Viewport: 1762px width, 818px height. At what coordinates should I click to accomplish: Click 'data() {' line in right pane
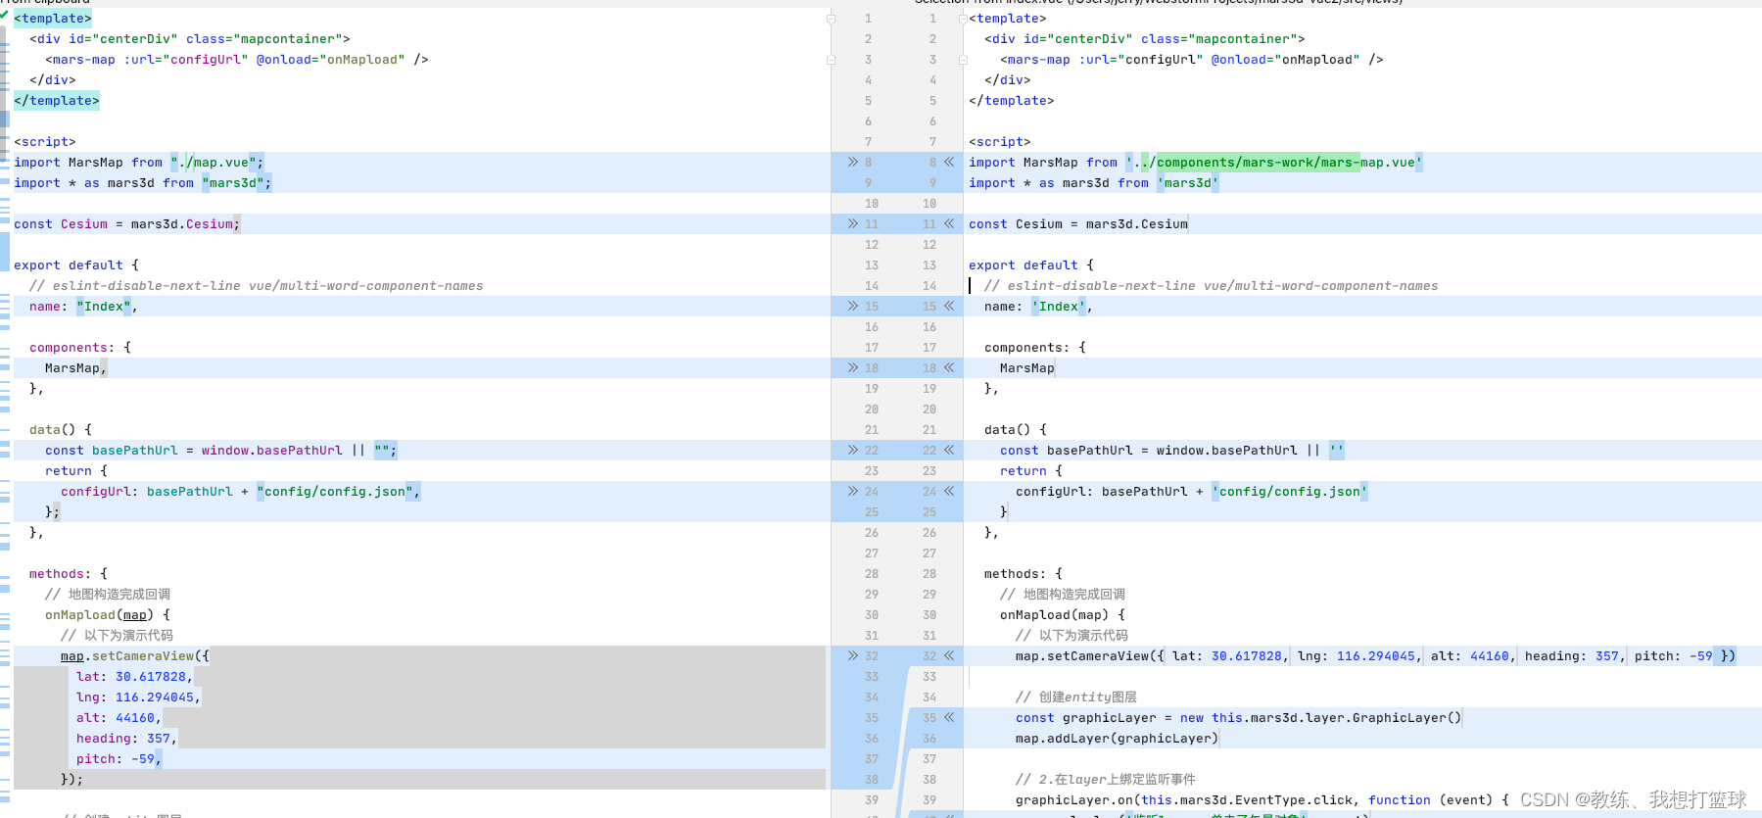[x=1016, y=430]
